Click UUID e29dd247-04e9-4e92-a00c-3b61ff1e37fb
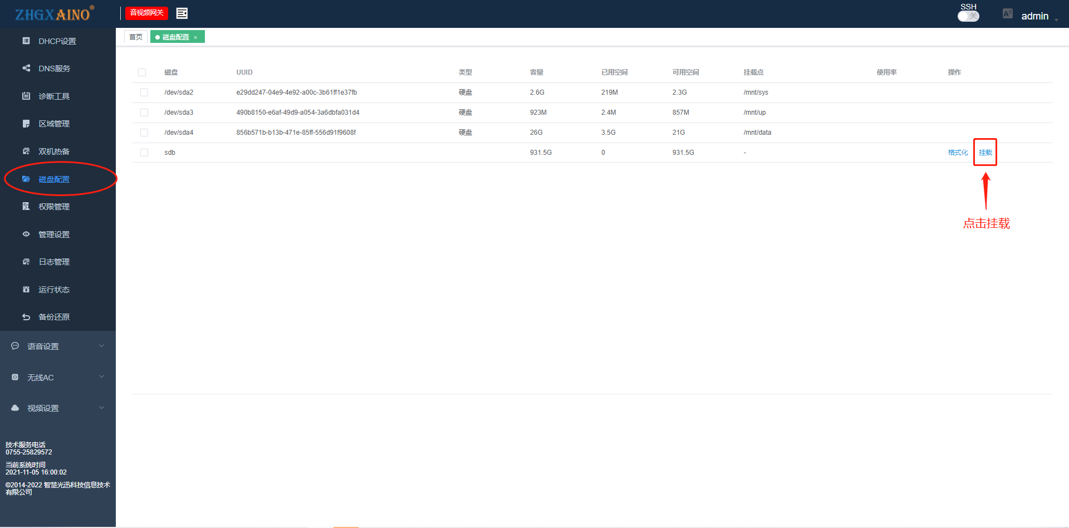1069x528 pixels. tap(297, 92)
